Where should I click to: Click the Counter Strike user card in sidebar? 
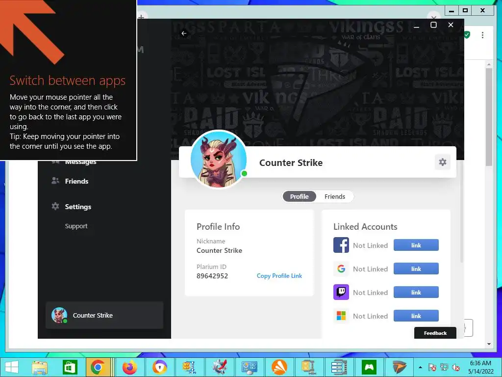[104, 315]
